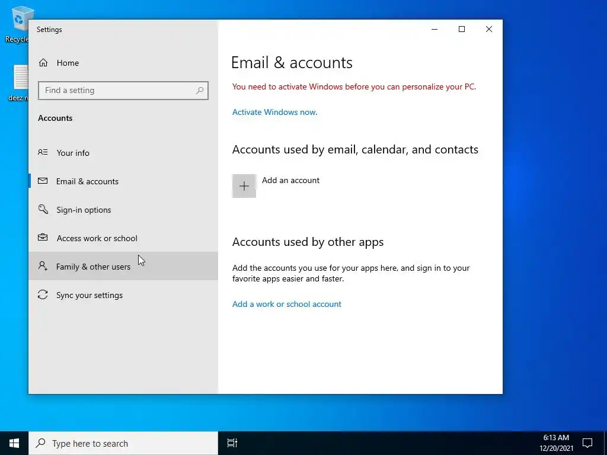This screenshot has width=607, height=455.
Task: Click the Home house icon
Action: 43,63
